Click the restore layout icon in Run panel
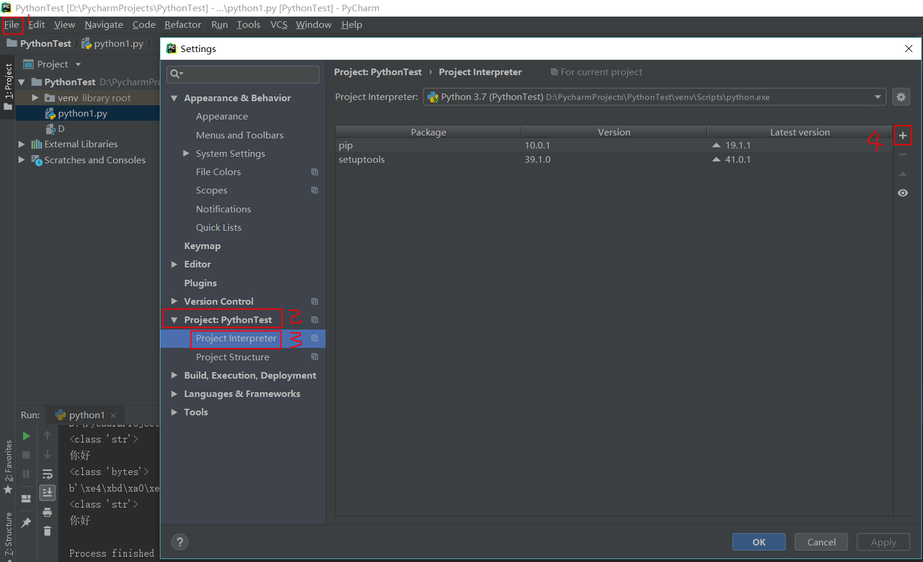Viewport: 923px width, 562px height. point(26,499)
